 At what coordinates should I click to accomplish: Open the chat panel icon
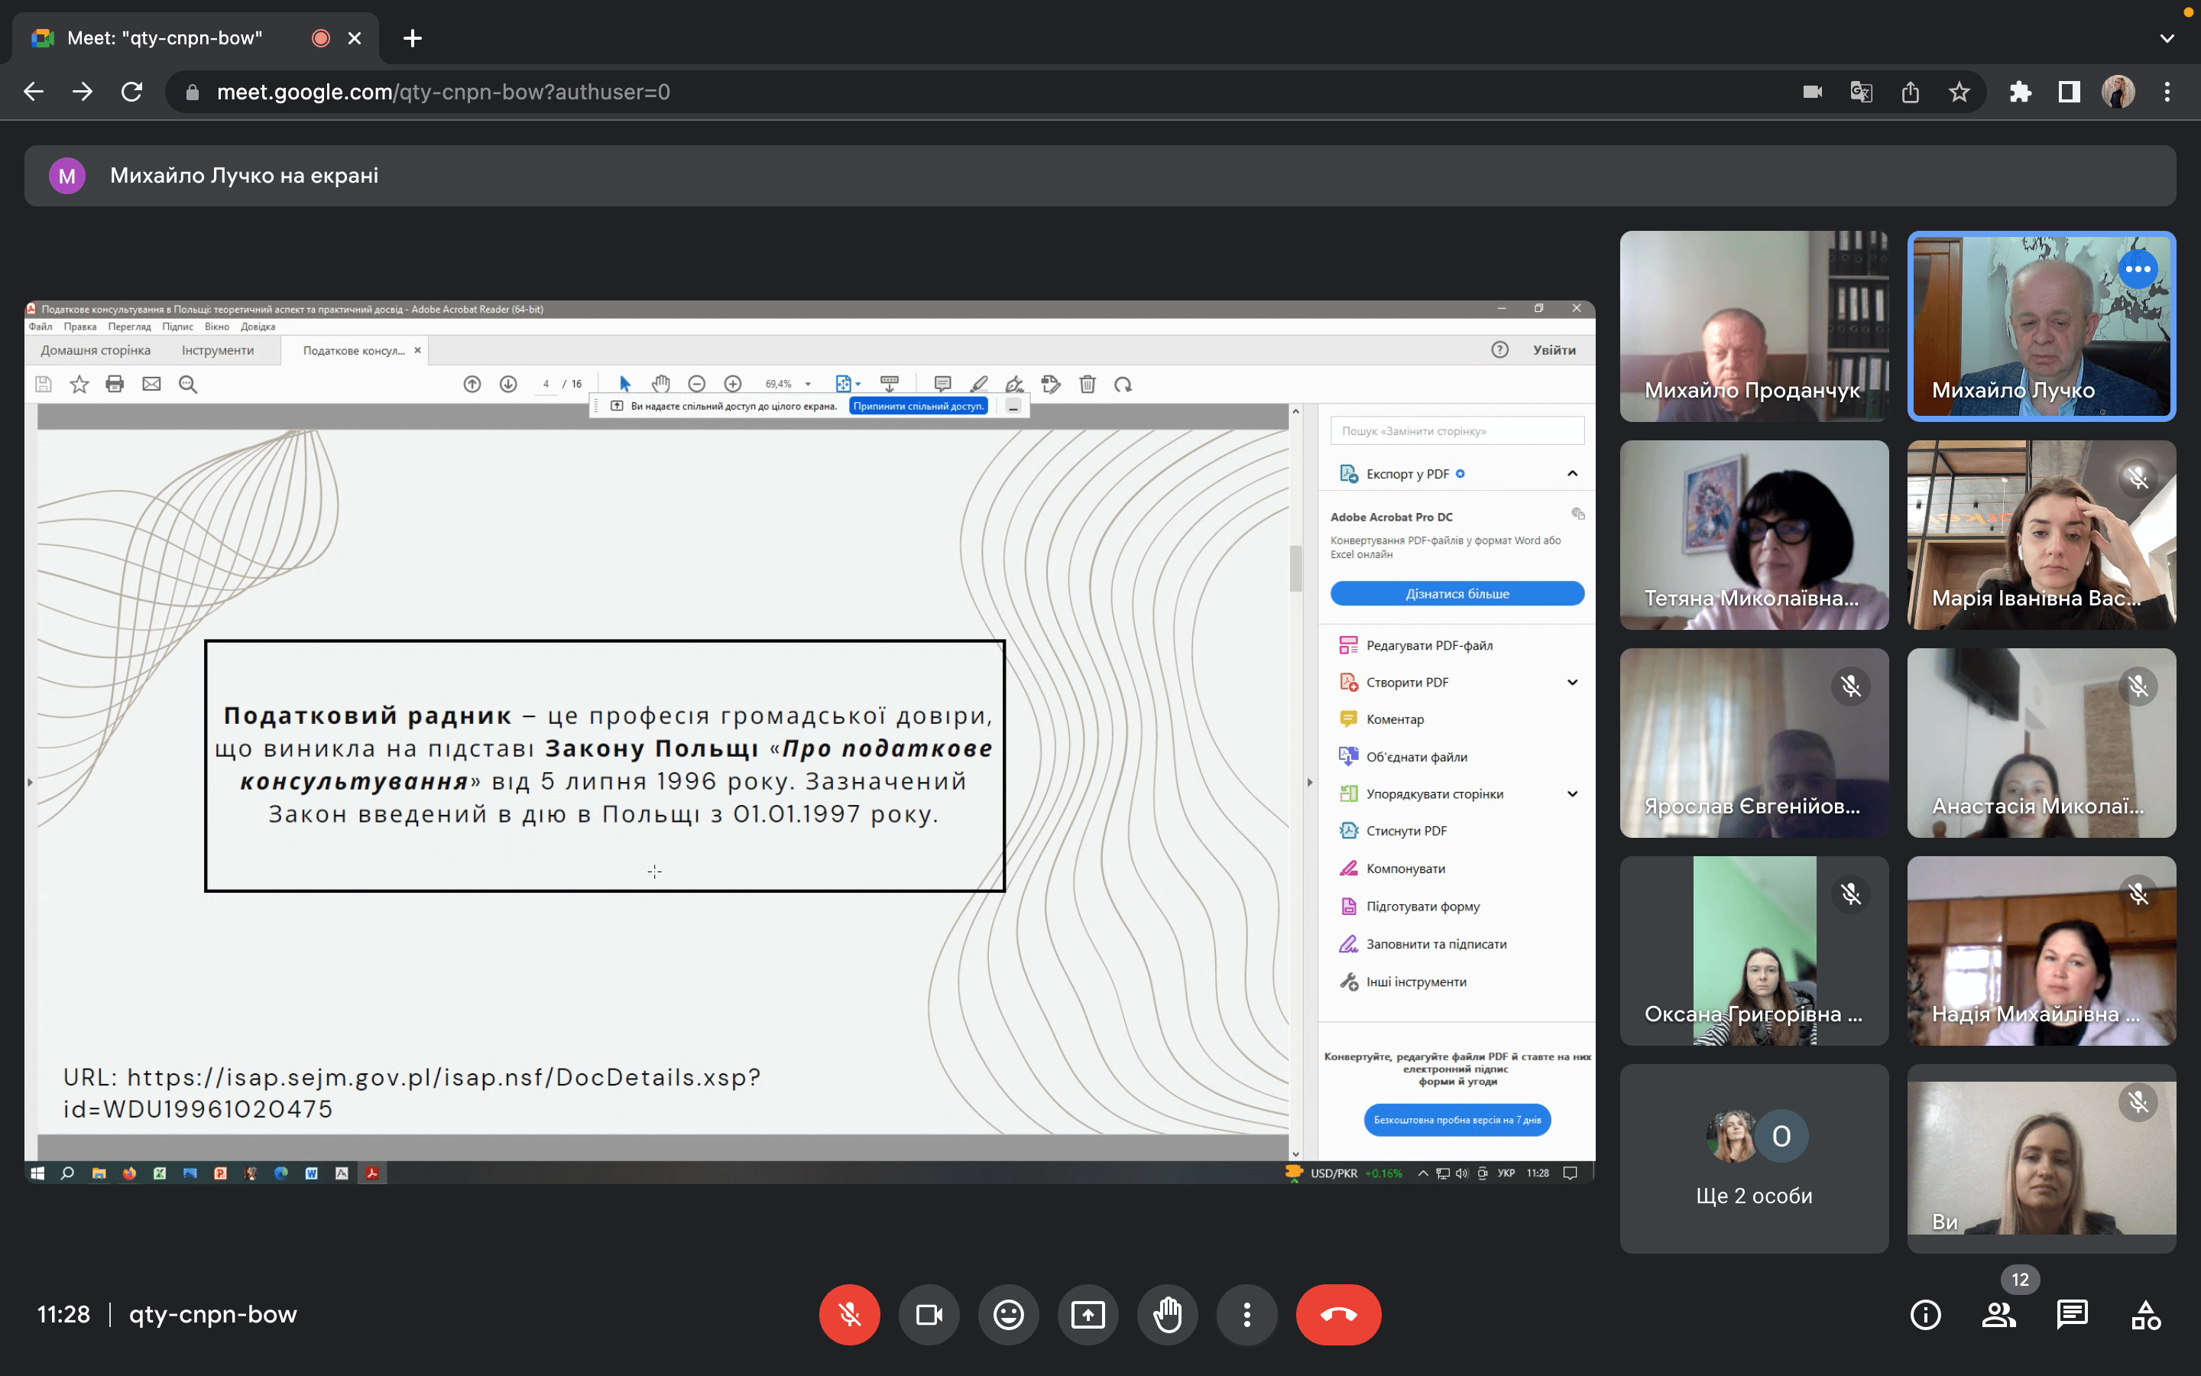click(2072, 1314)
